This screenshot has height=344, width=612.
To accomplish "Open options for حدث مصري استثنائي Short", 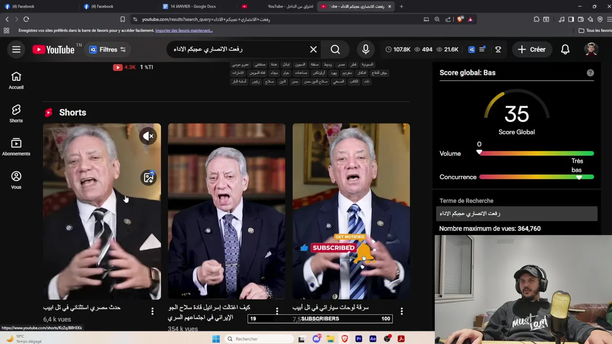I will [153, 311].
